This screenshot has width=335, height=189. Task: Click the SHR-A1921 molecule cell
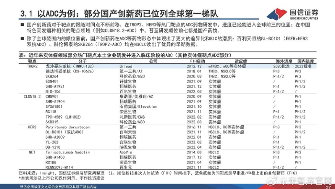coord(55,86)
